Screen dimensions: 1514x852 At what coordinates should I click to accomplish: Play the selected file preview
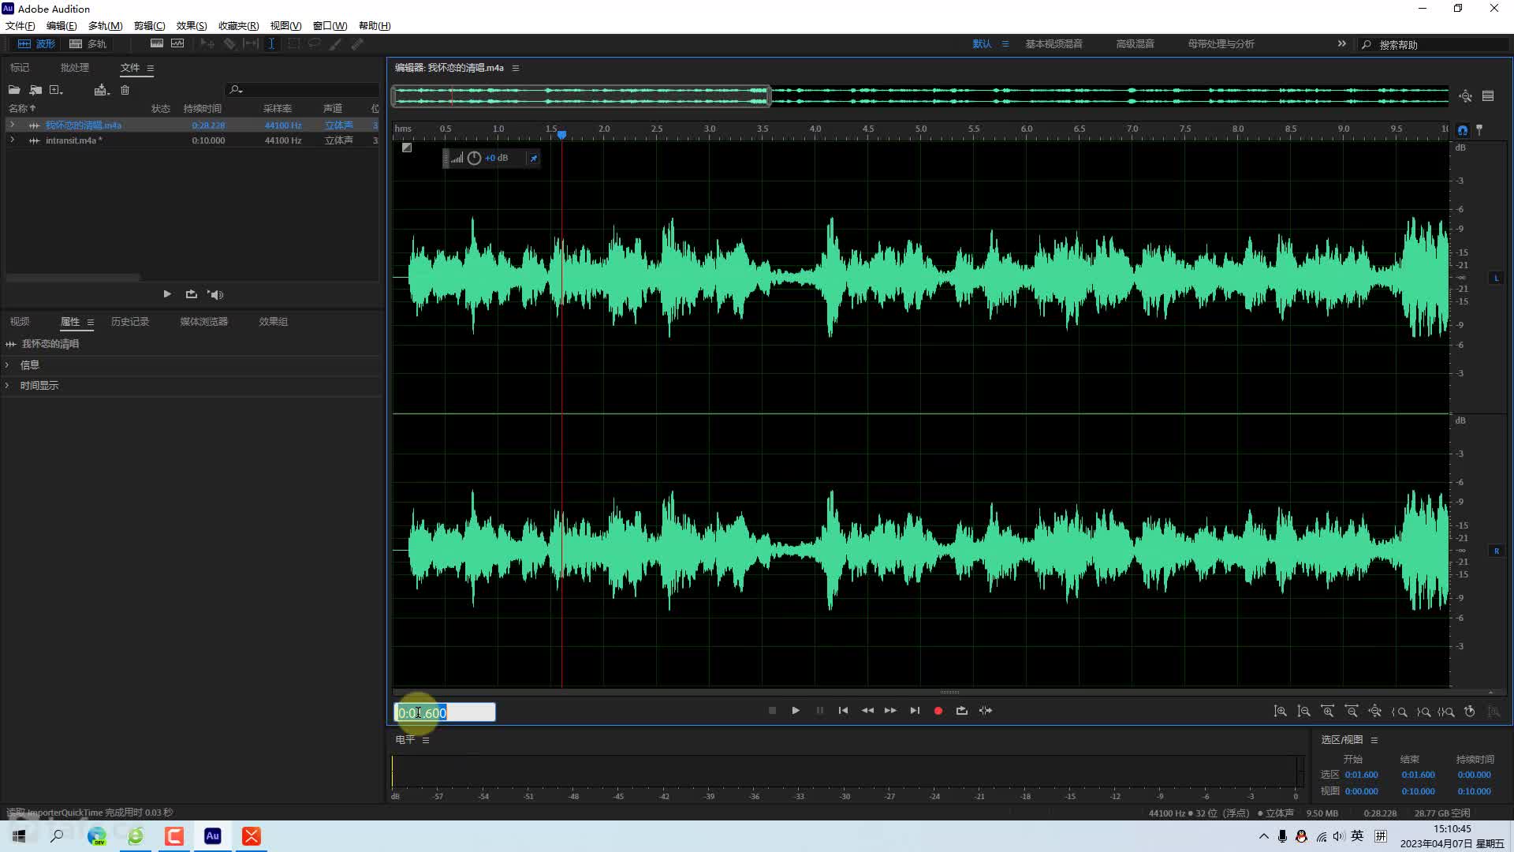(x=167, y=294)
